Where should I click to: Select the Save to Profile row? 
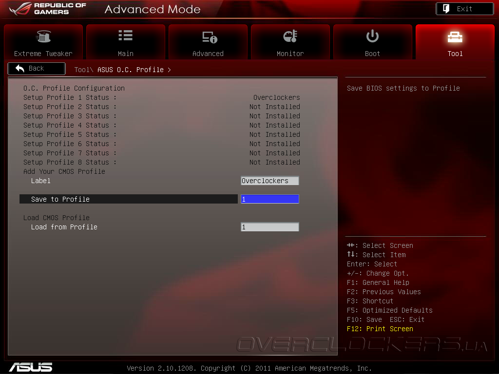[129, 199]
